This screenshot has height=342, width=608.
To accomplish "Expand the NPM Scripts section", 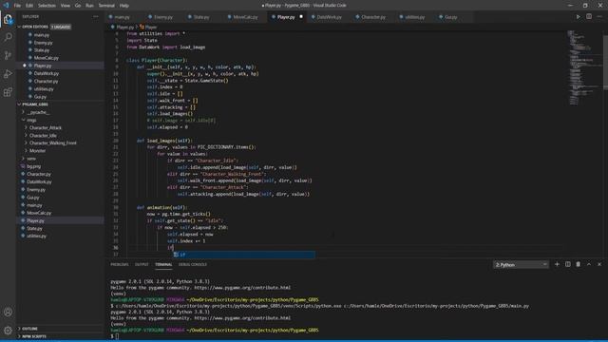I will (60, 336).
